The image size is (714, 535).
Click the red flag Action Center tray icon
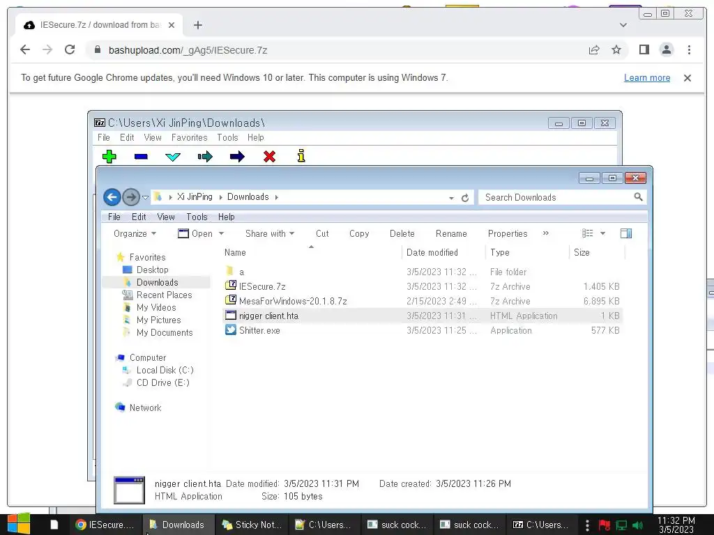pyautogui.click(x=605, y=525)
